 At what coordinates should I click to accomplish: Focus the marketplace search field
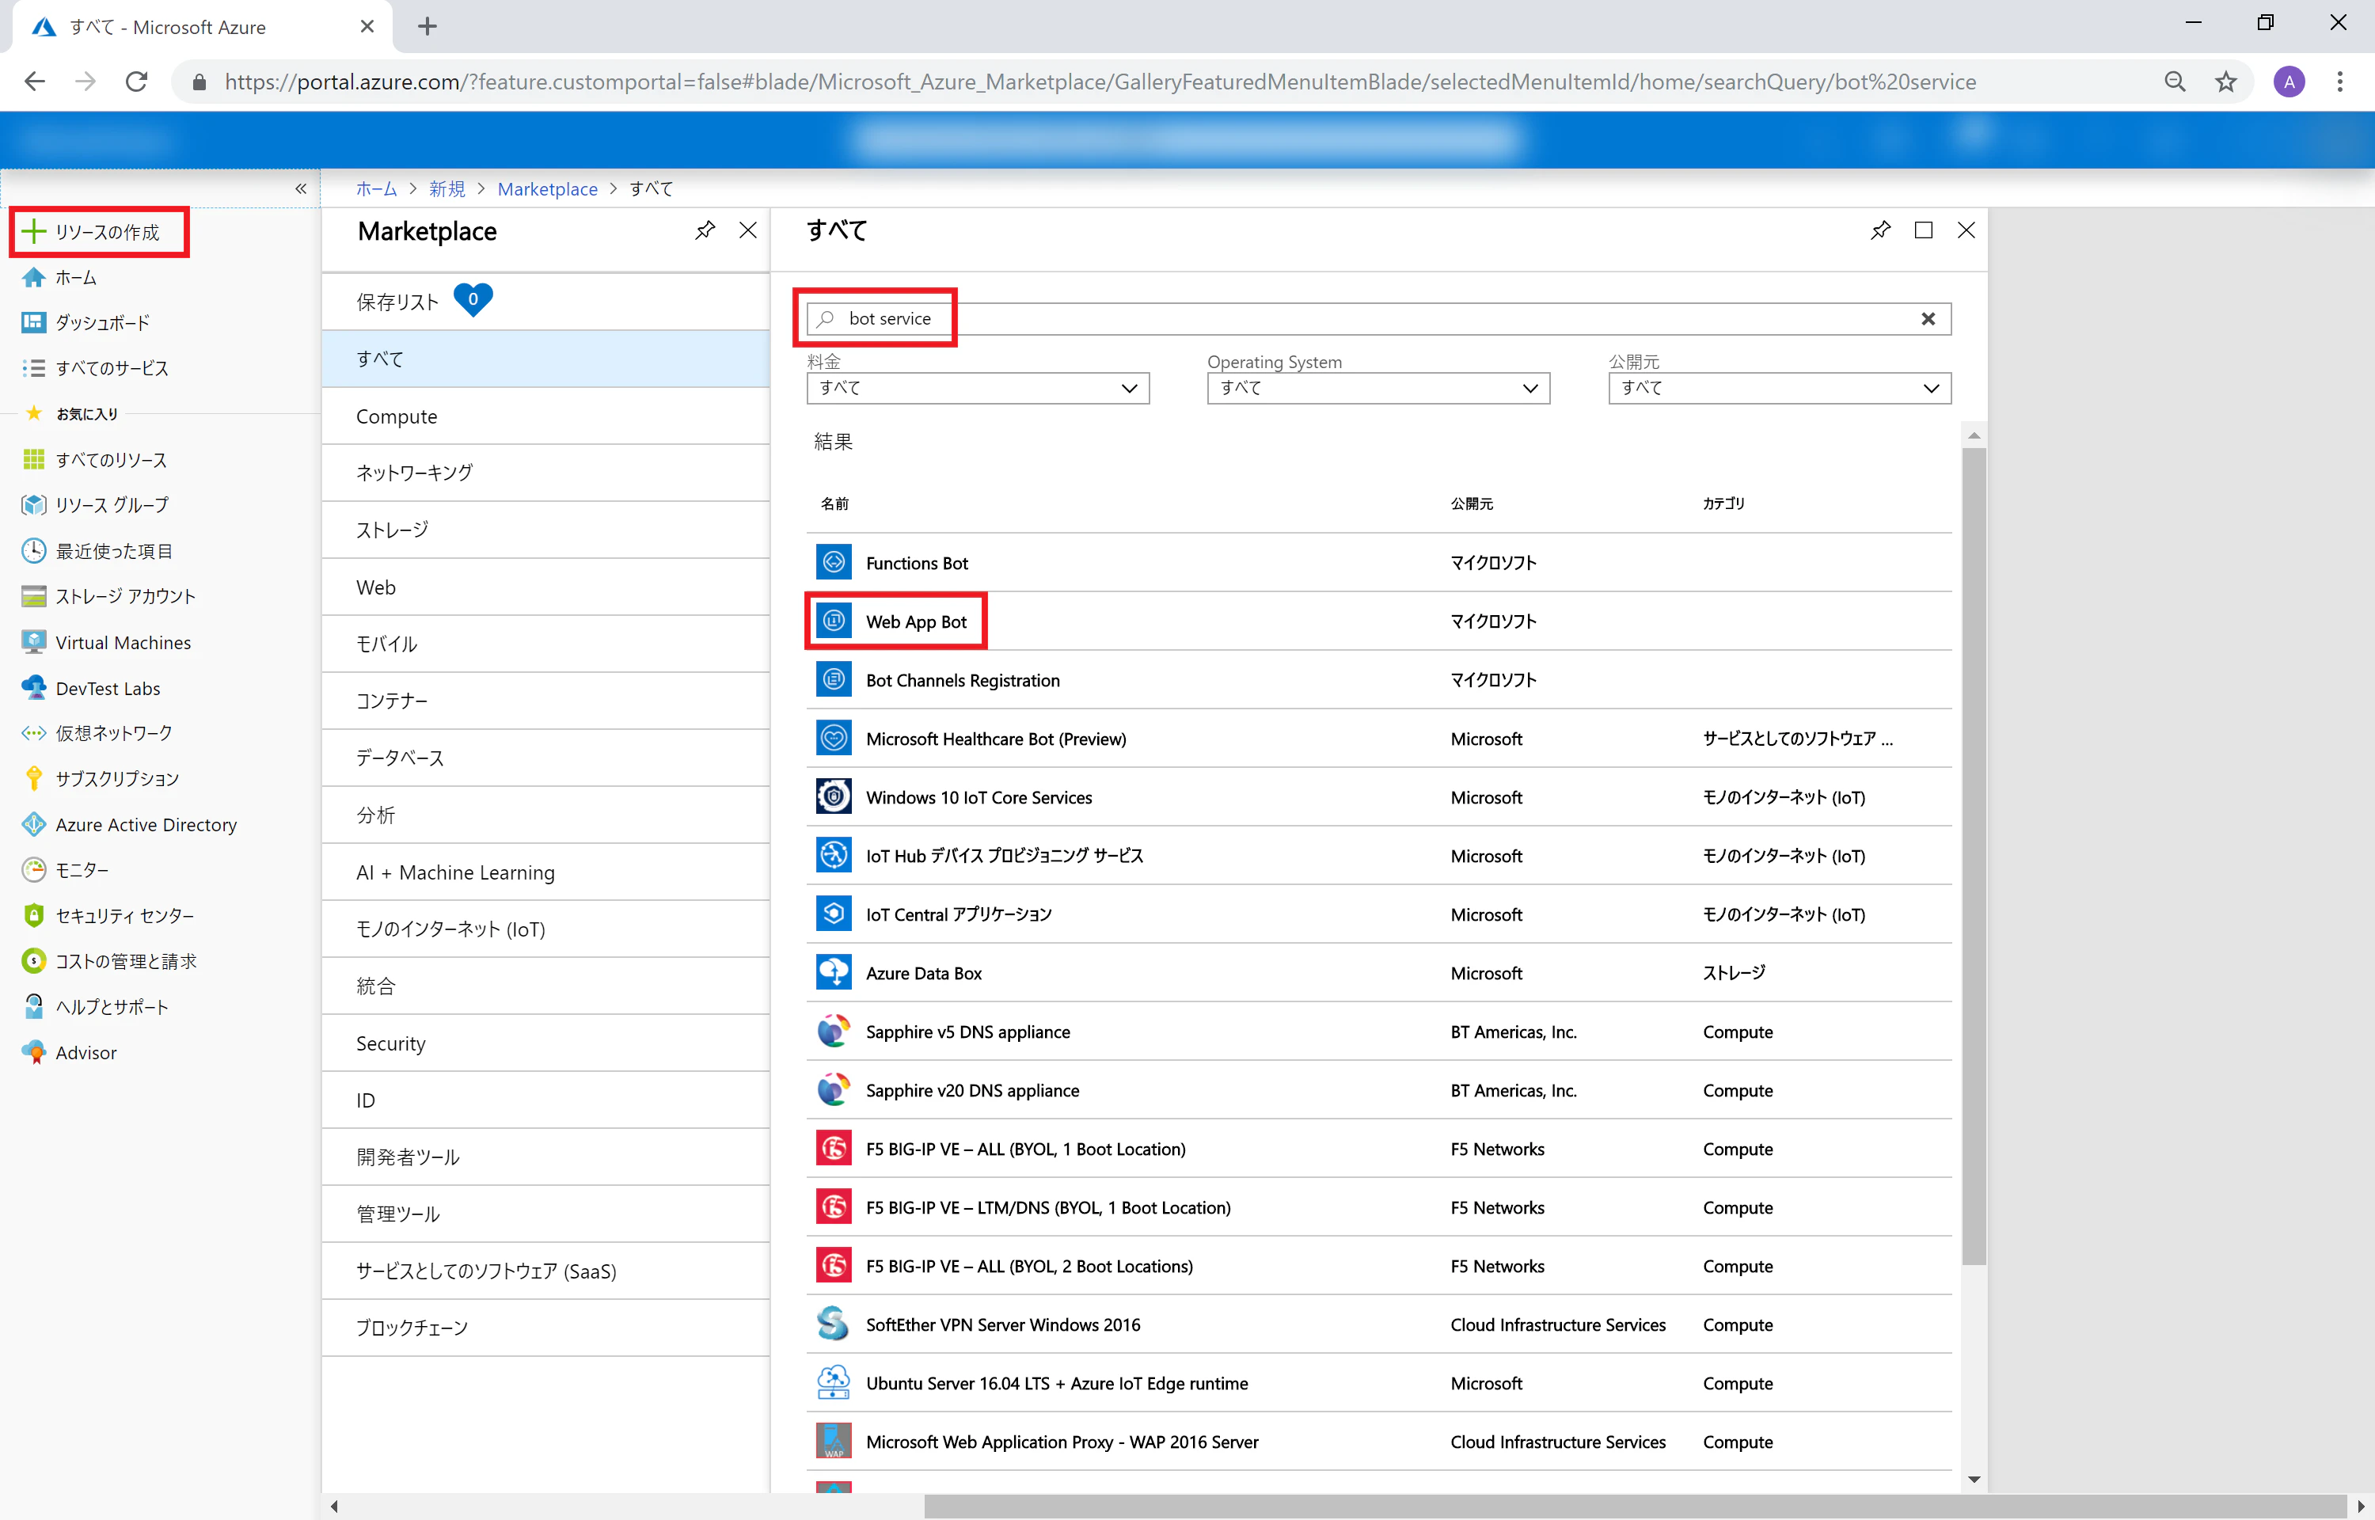click(x=1378, y=319)
